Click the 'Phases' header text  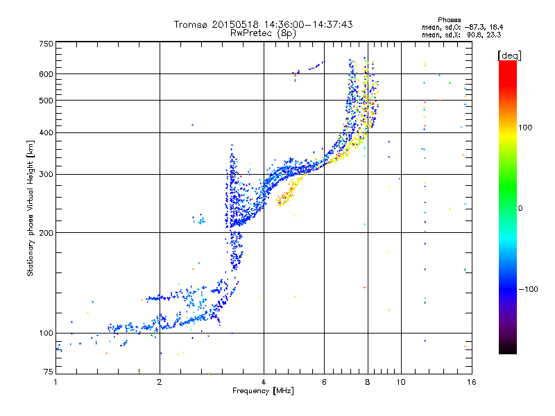(x=449, y=20)
